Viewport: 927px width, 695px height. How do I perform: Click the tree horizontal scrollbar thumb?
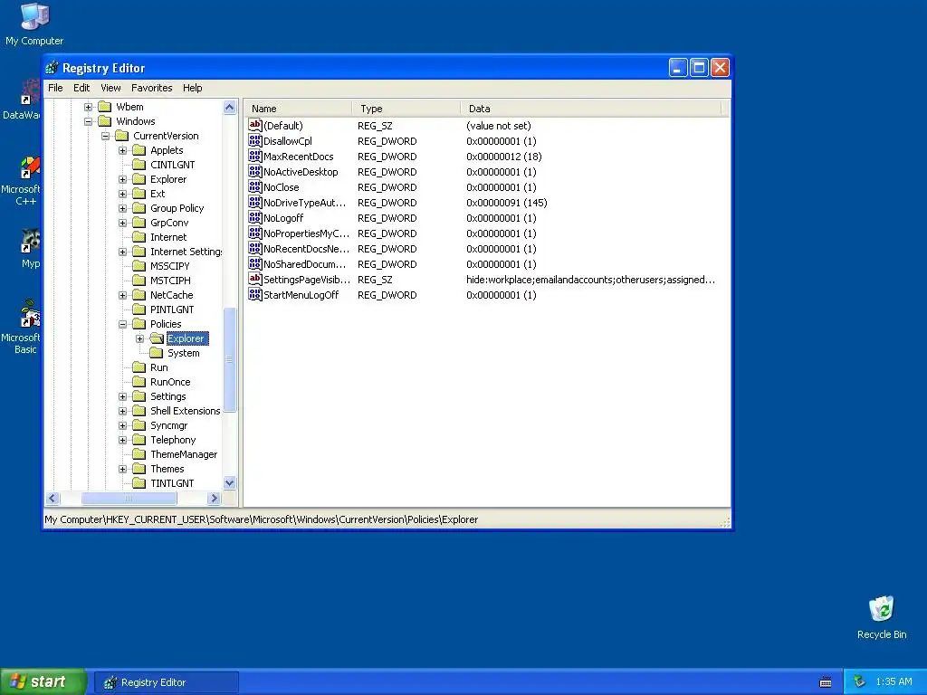(129, 499)
